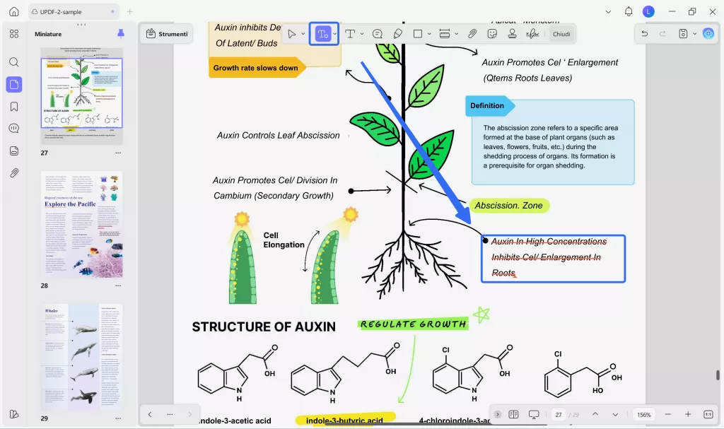
Task: Open user account avatar L
Action: (648, 11)
